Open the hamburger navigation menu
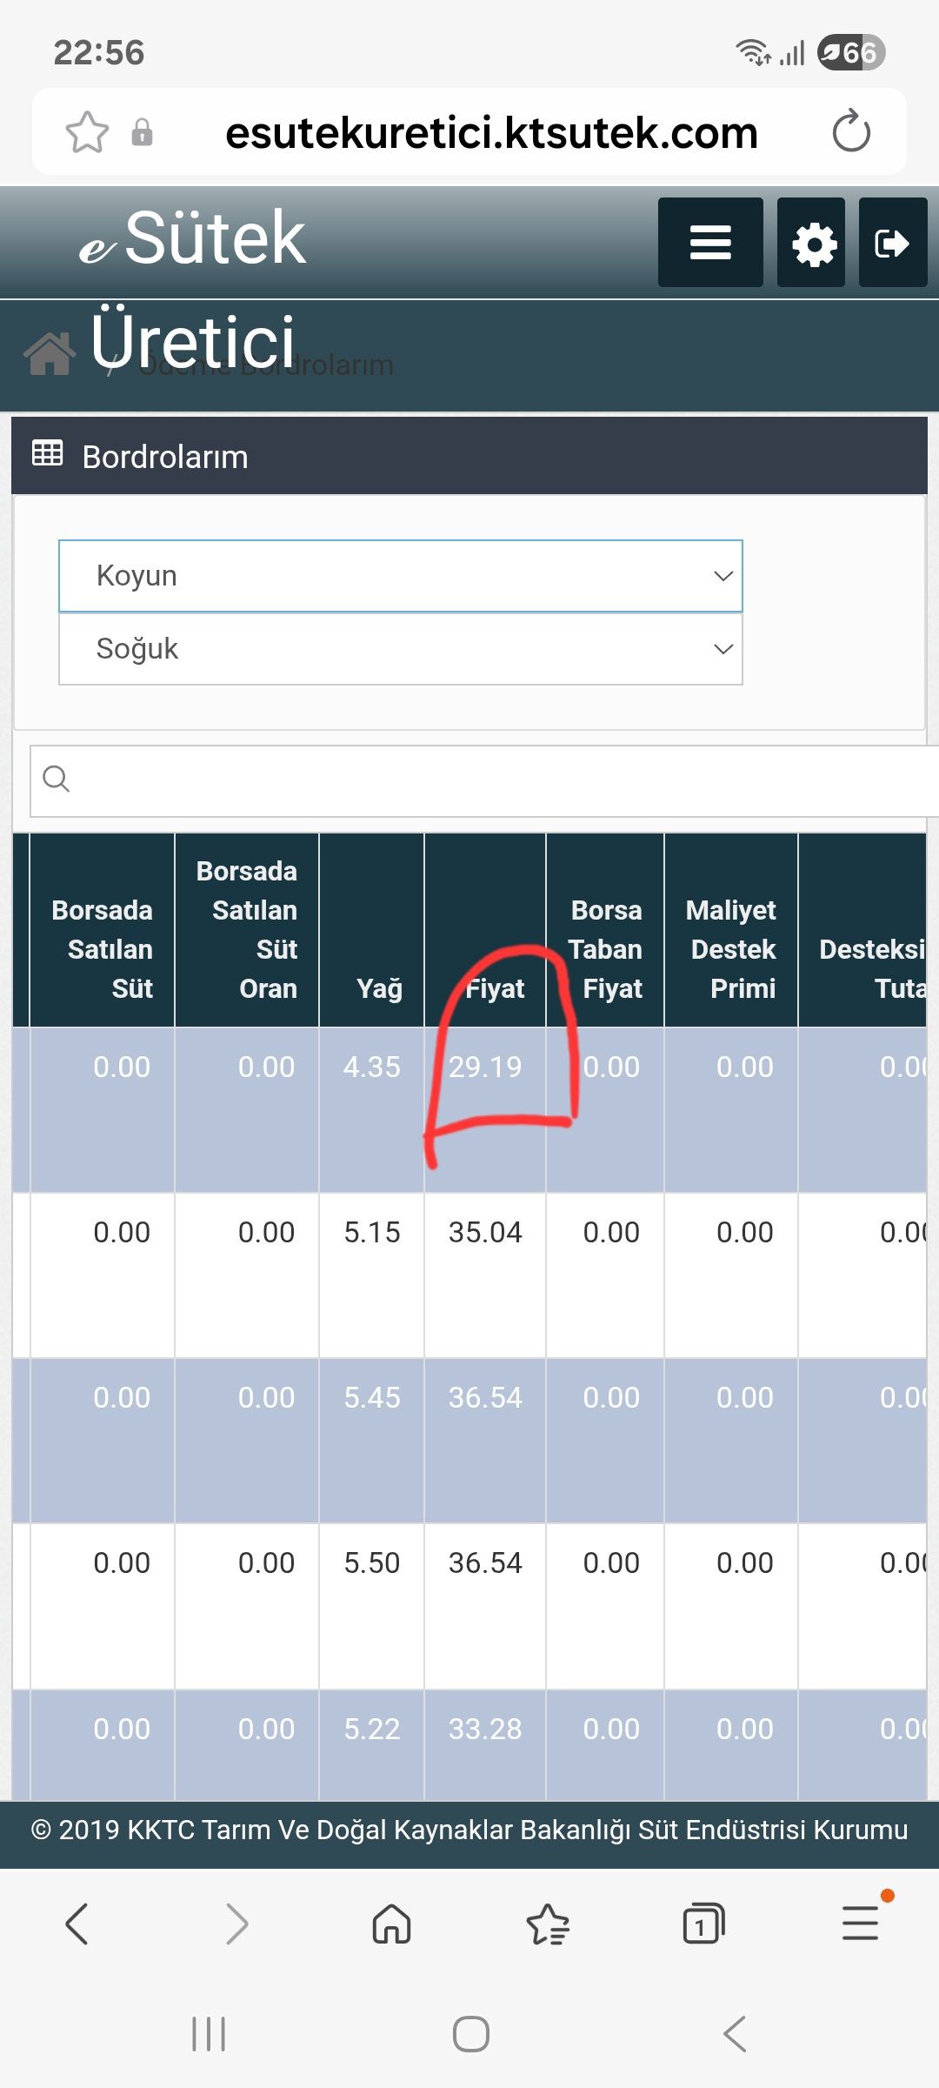Image resolution: width=939 pixels, height=2088 pixels. pos(709,243)
